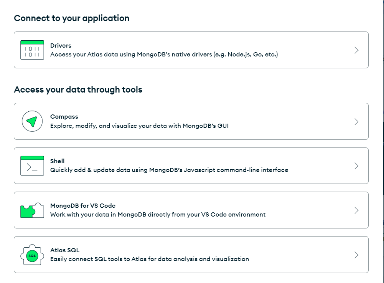The height and width of the screenshot is (283, 384).
Task: Click Javascript command-line interface description
Action: [169, 170]
